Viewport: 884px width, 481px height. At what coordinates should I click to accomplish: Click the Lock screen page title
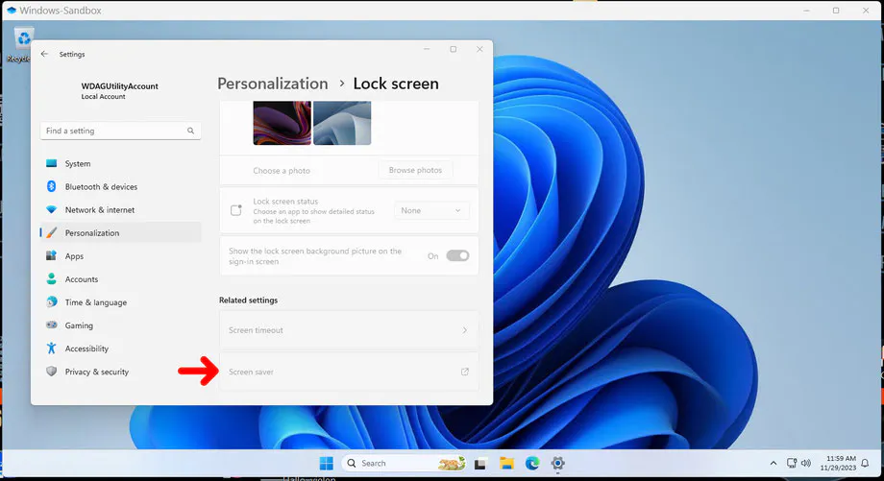(396, 84)
